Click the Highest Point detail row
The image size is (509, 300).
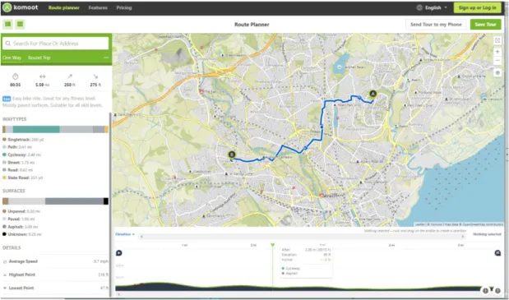click(x=56, y=275)
